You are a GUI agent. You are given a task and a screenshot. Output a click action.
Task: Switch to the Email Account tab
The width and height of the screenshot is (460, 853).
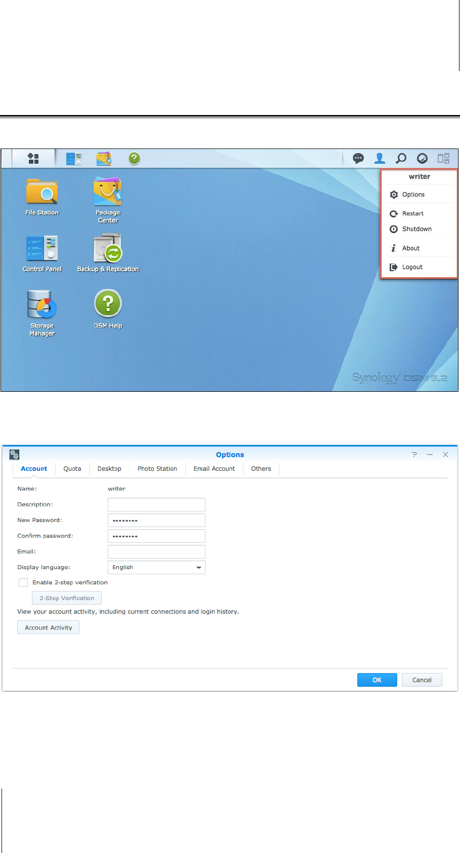click(x=214, y=469)
